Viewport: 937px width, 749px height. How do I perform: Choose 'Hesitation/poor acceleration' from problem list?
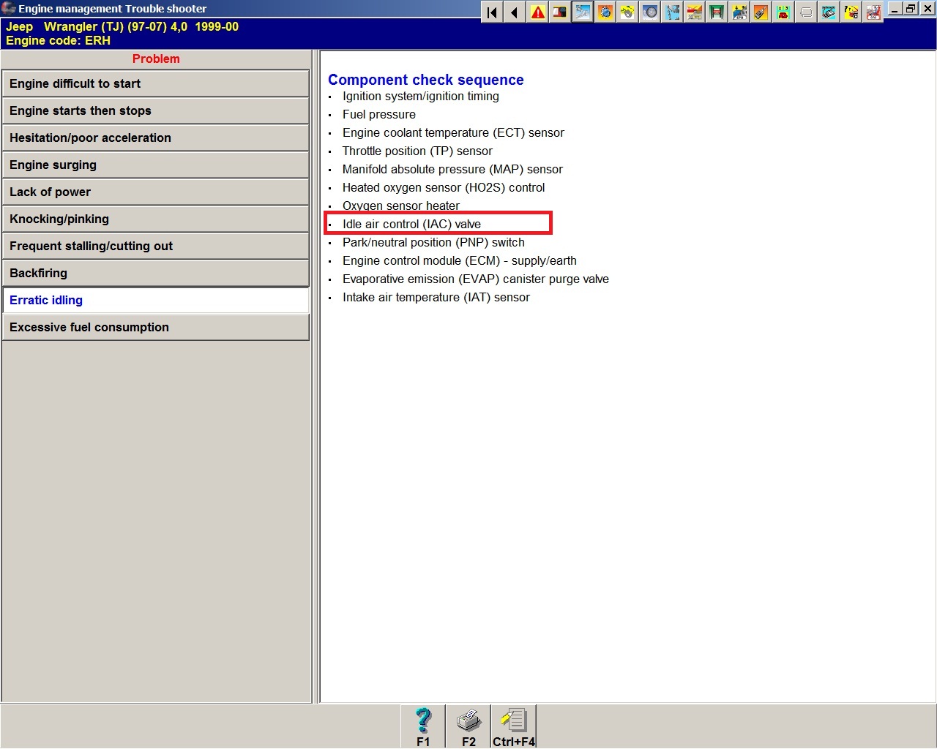coord(155,138)
